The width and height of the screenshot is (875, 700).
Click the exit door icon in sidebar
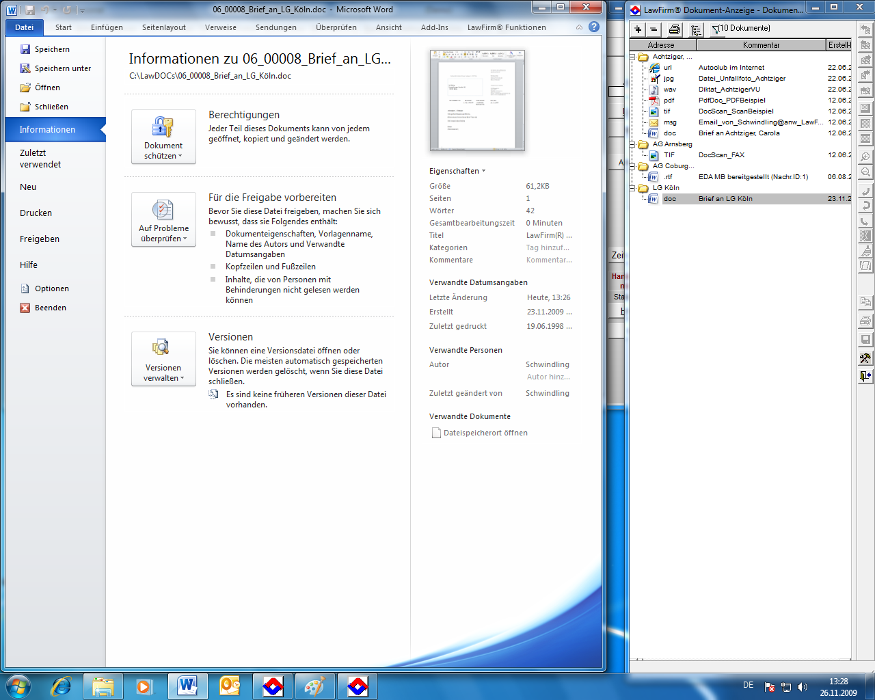click(865, 376)
